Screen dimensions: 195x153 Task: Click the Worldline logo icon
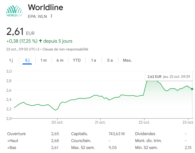(14, 11)
